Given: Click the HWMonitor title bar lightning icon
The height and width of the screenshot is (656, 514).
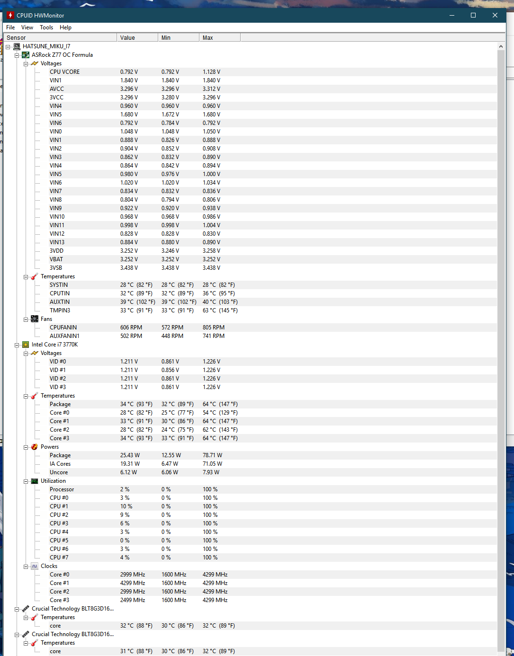Looking at the screenshot, I should point(10,15).
